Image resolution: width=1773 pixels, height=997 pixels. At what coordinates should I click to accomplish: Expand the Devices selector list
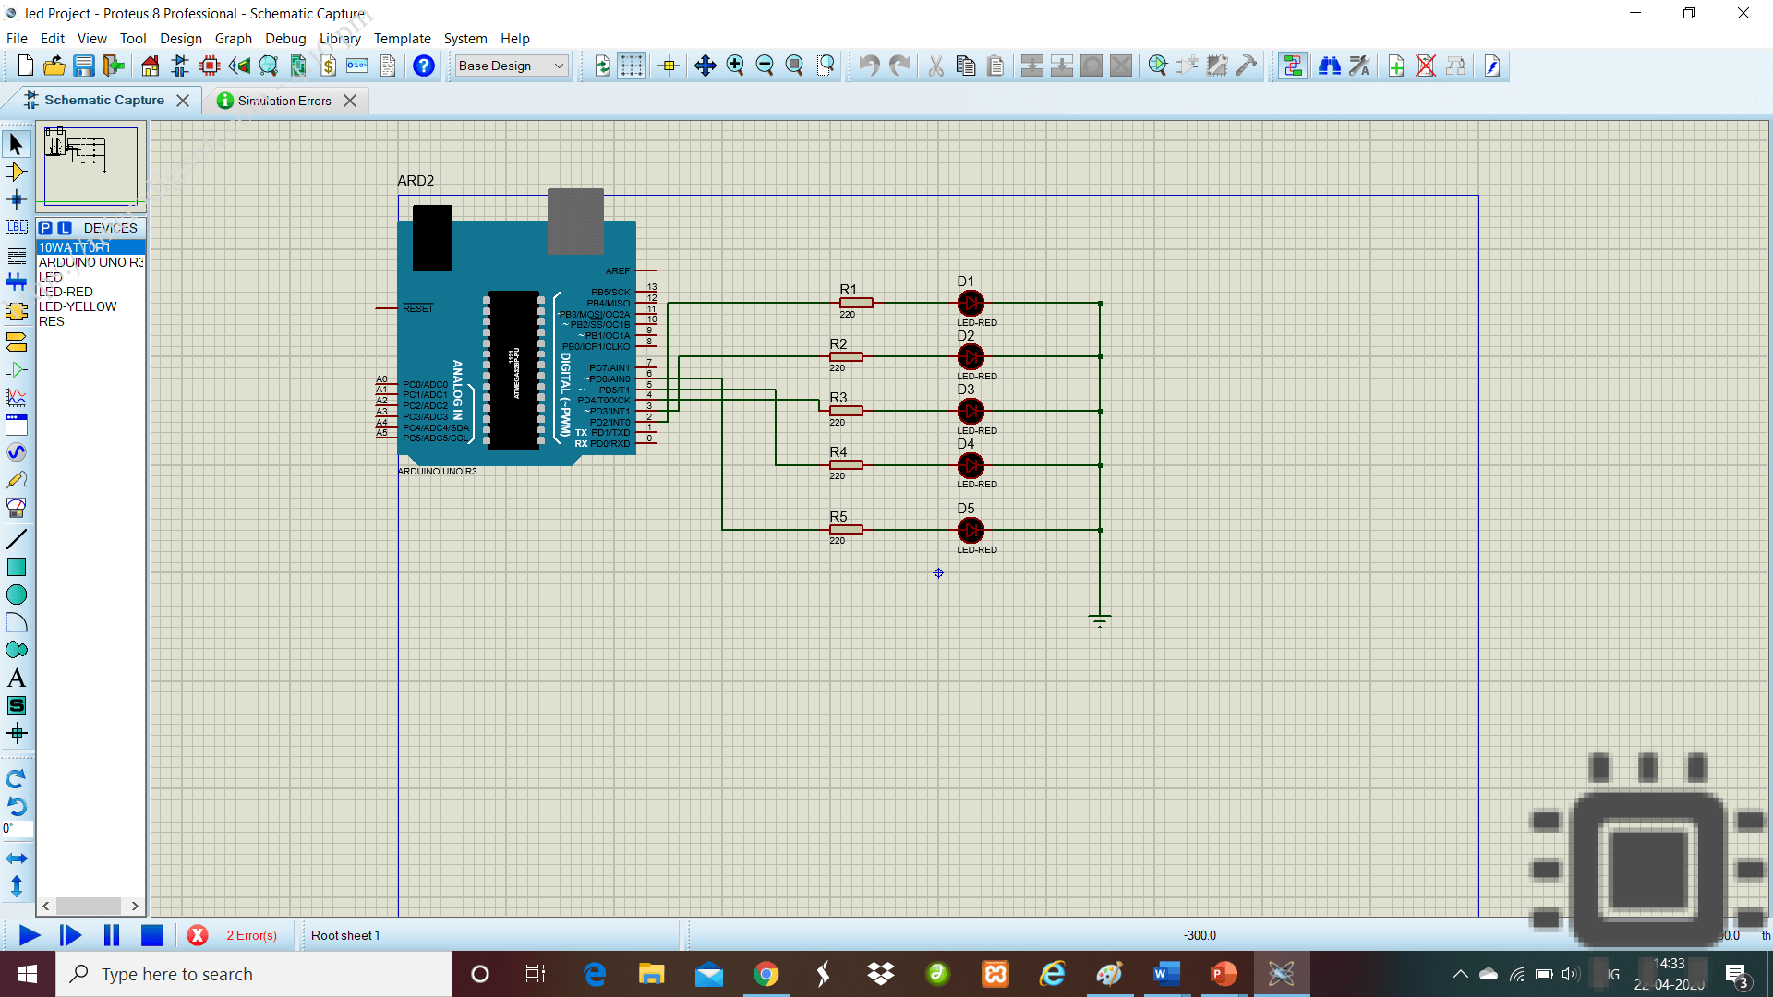[111, 228]
